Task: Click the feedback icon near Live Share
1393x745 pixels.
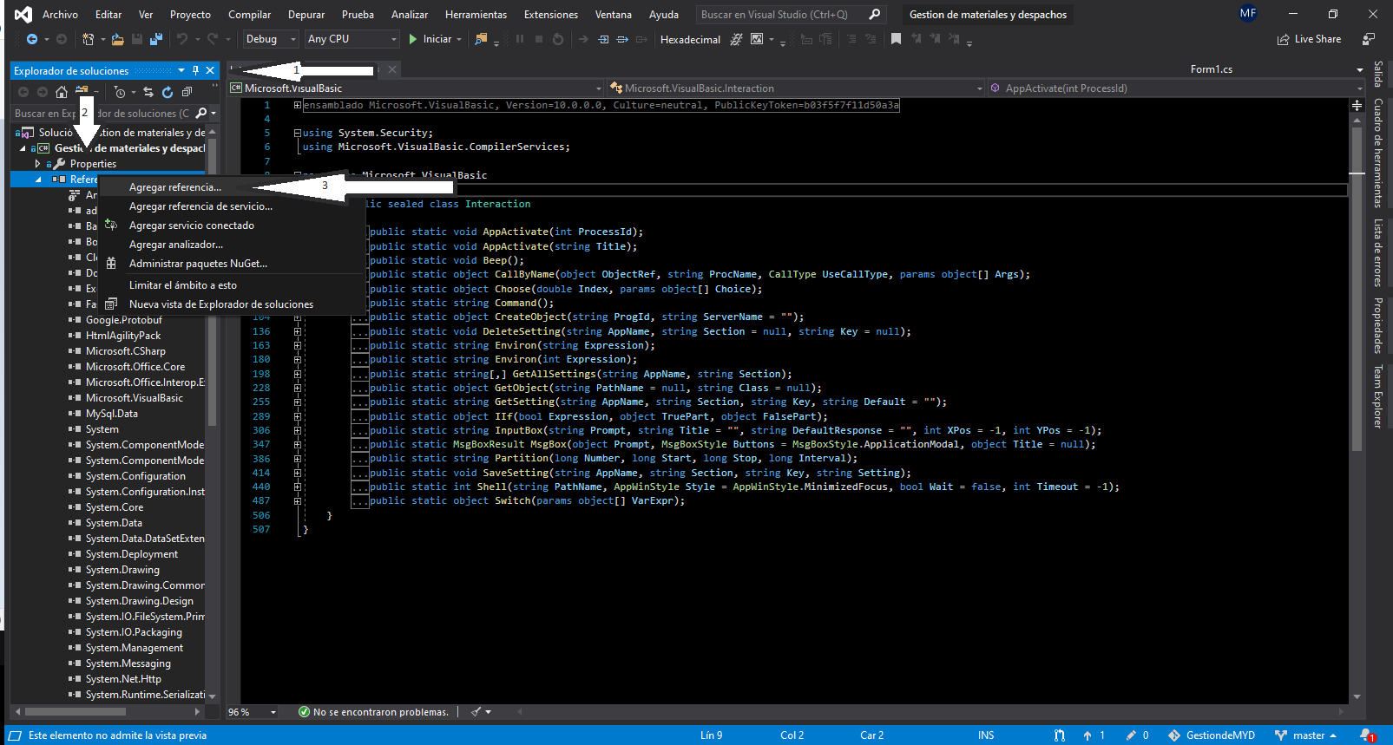Action: click(x=1369, y=39)
